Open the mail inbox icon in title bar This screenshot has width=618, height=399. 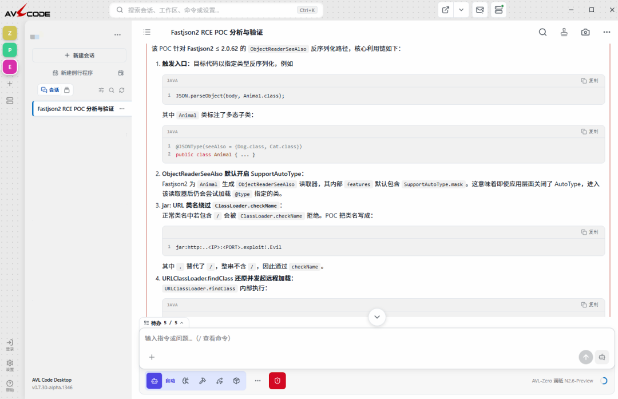480,10
